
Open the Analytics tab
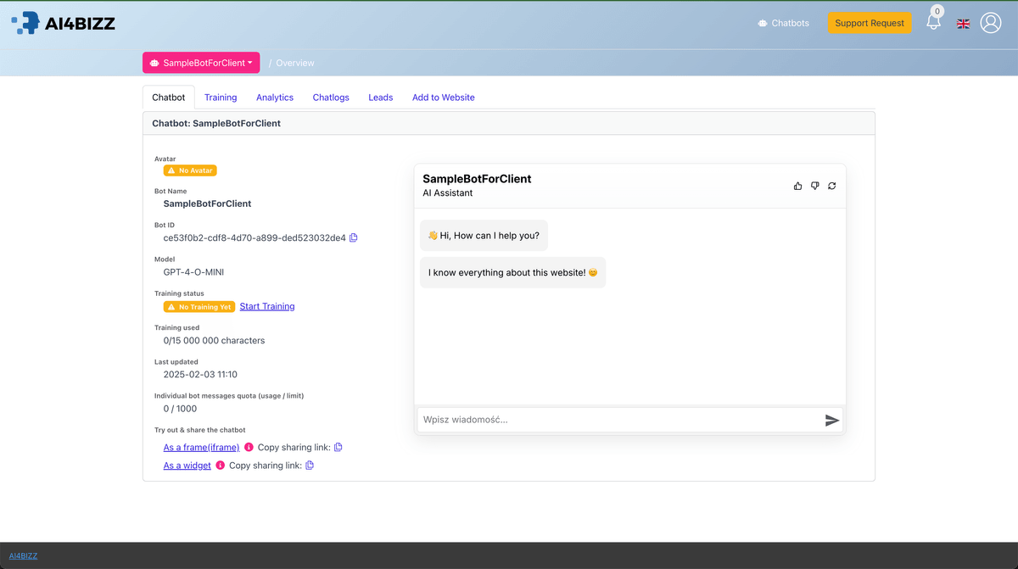point(275,97)
